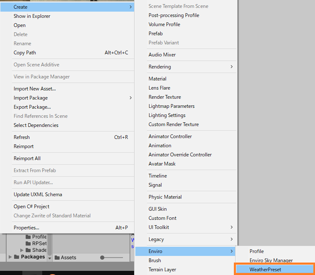The width and height of the screenshot is (315, 275).
Task: Create an Avatar Mask
Action: coord(186,164)
